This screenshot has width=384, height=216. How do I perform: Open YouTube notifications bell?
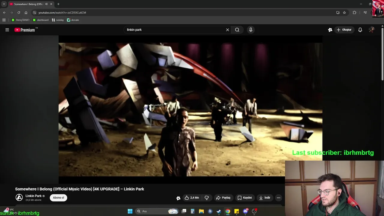[x=360, y=30]
